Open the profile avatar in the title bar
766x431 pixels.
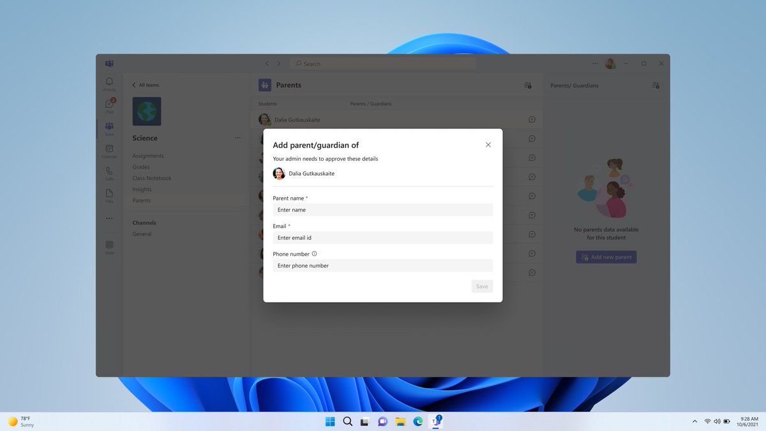(x=611, y=64)
